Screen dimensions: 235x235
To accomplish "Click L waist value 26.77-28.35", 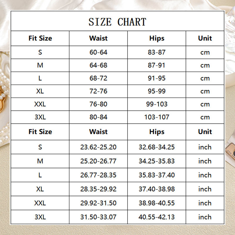I will [98, 175].
